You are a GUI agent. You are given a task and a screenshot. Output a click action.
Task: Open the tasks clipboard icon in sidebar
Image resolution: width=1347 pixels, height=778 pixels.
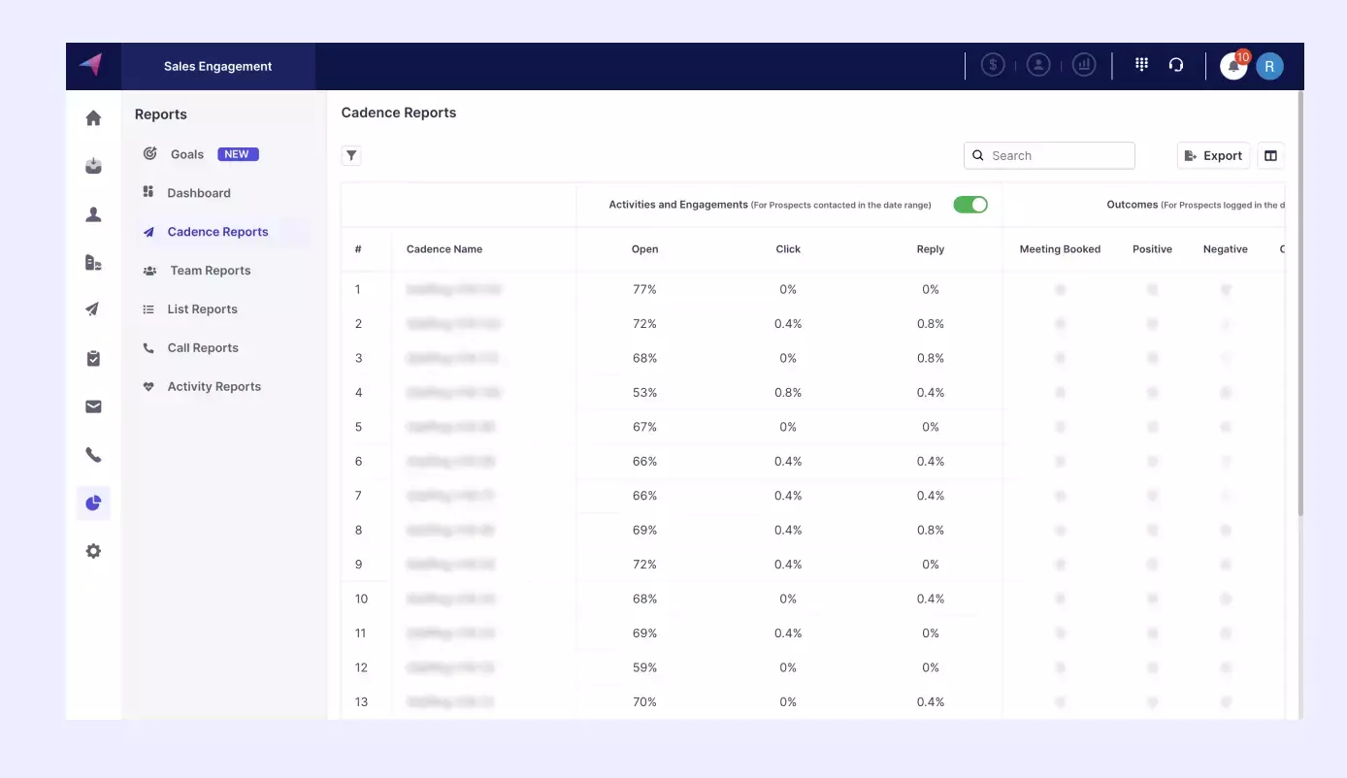tap(93, 359)
